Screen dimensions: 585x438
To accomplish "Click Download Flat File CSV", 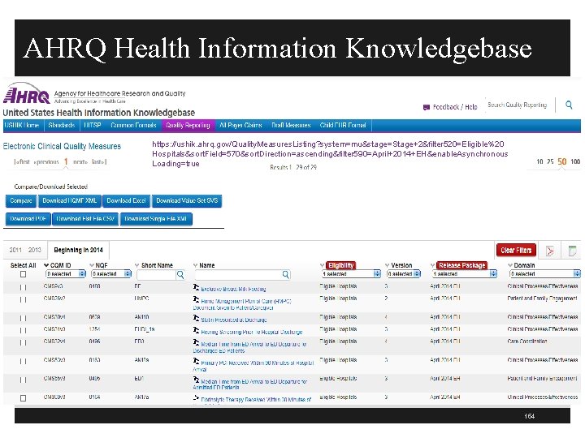I will pos(85,219).
